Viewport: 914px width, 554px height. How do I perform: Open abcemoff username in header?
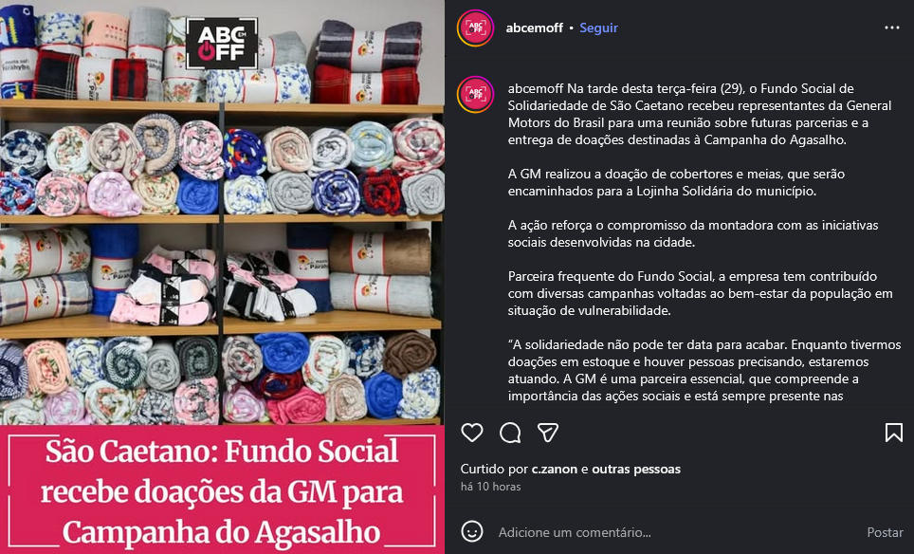[x=535, y=28]
